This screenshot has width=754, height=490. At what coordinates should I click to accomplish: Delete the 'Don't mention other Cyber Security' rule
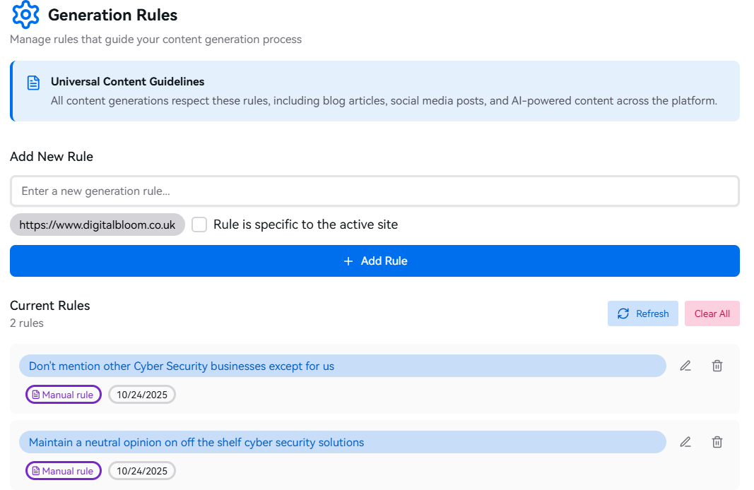(x=717, y=366)
